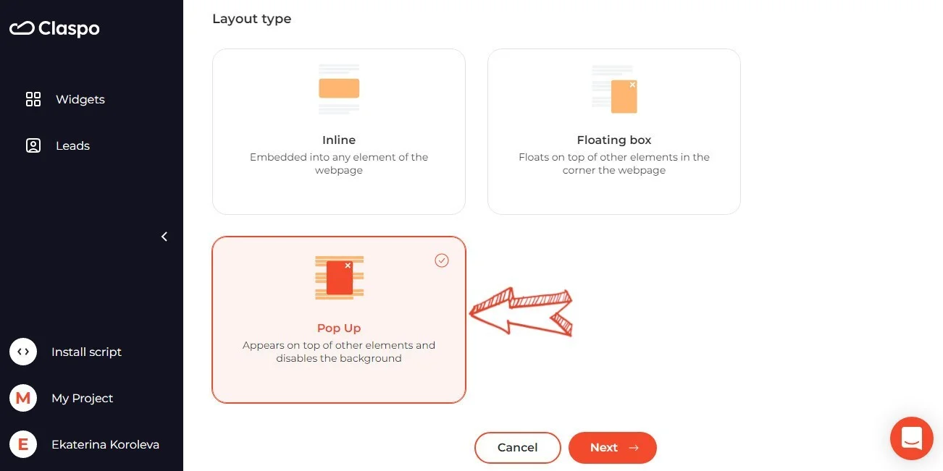This screenshot has height=471, width=943.
Task: Click the Inline layout thumbnail illustration
Action: (338, 88)
